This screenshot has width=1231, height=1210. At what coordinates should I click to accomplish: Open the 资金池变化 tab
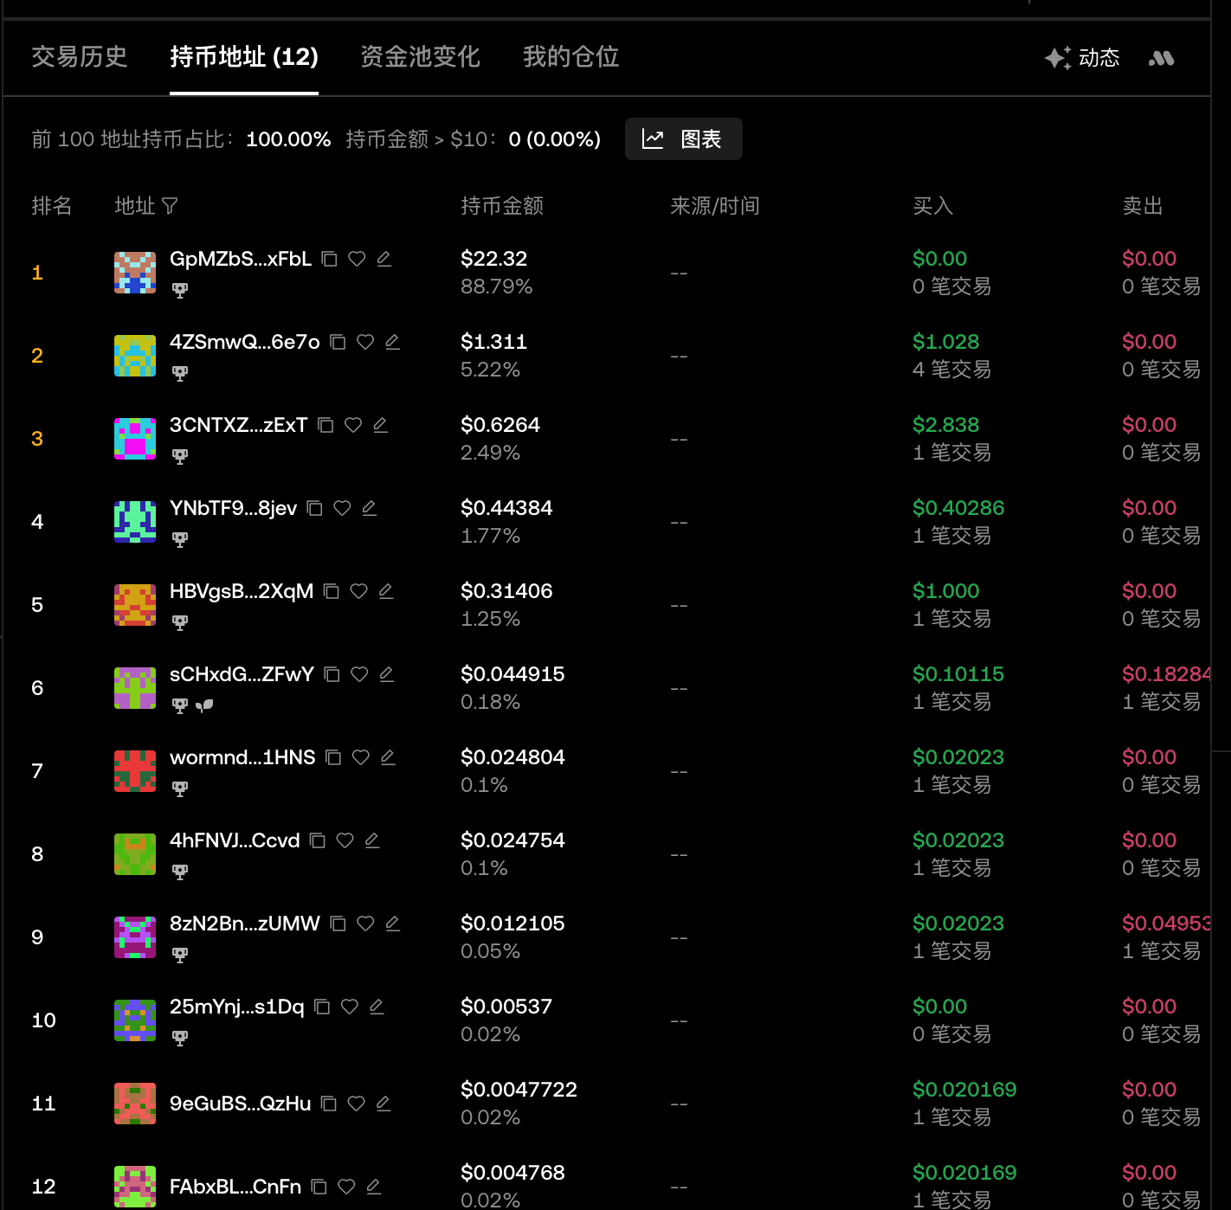click(x=420, y=57)
